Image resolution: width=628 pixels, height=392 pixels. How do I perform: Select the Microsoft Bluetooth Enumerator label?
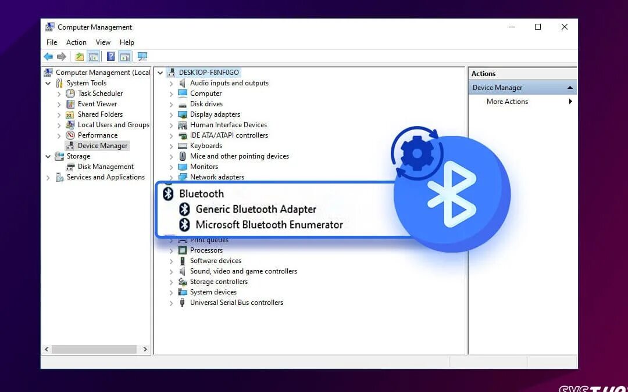tap(269, 225)
